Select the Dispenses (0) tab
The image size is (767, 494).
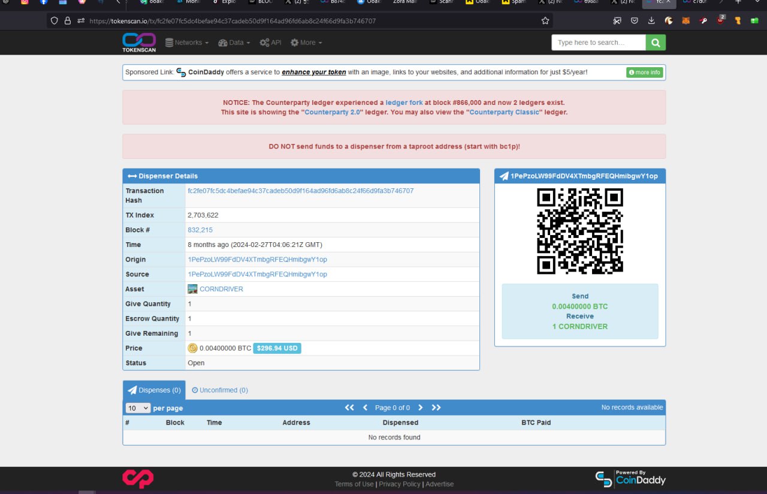pyautogui.click(x=154, y=390)
